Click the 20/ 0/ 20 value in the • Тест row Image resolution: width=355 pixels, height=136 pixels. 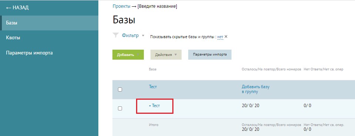tap(250, 106)
